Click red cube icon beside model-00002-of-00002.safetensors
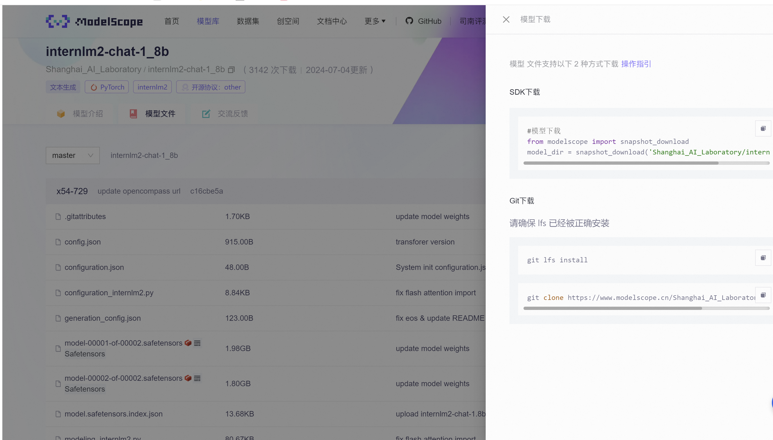The width and height of the screenshot is (773, 440). pos(188,378)
